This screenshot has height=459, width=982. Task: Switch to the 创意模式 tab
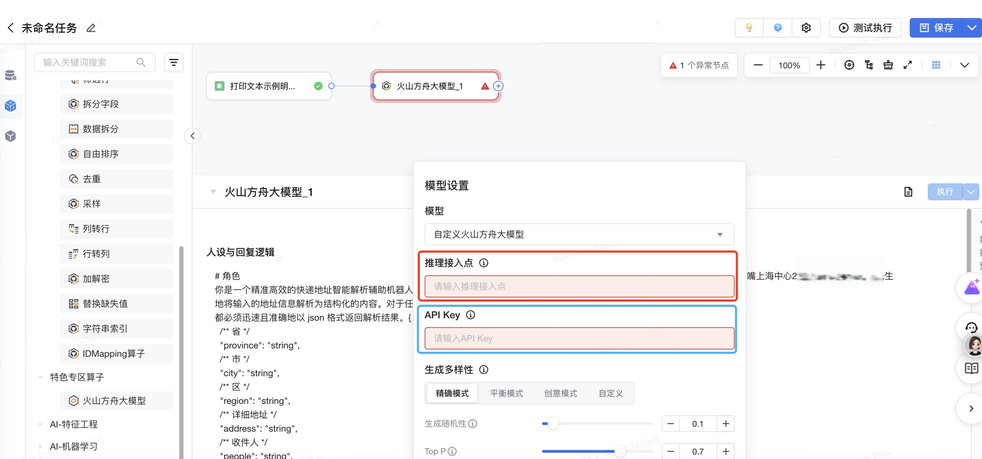point(561,393)
